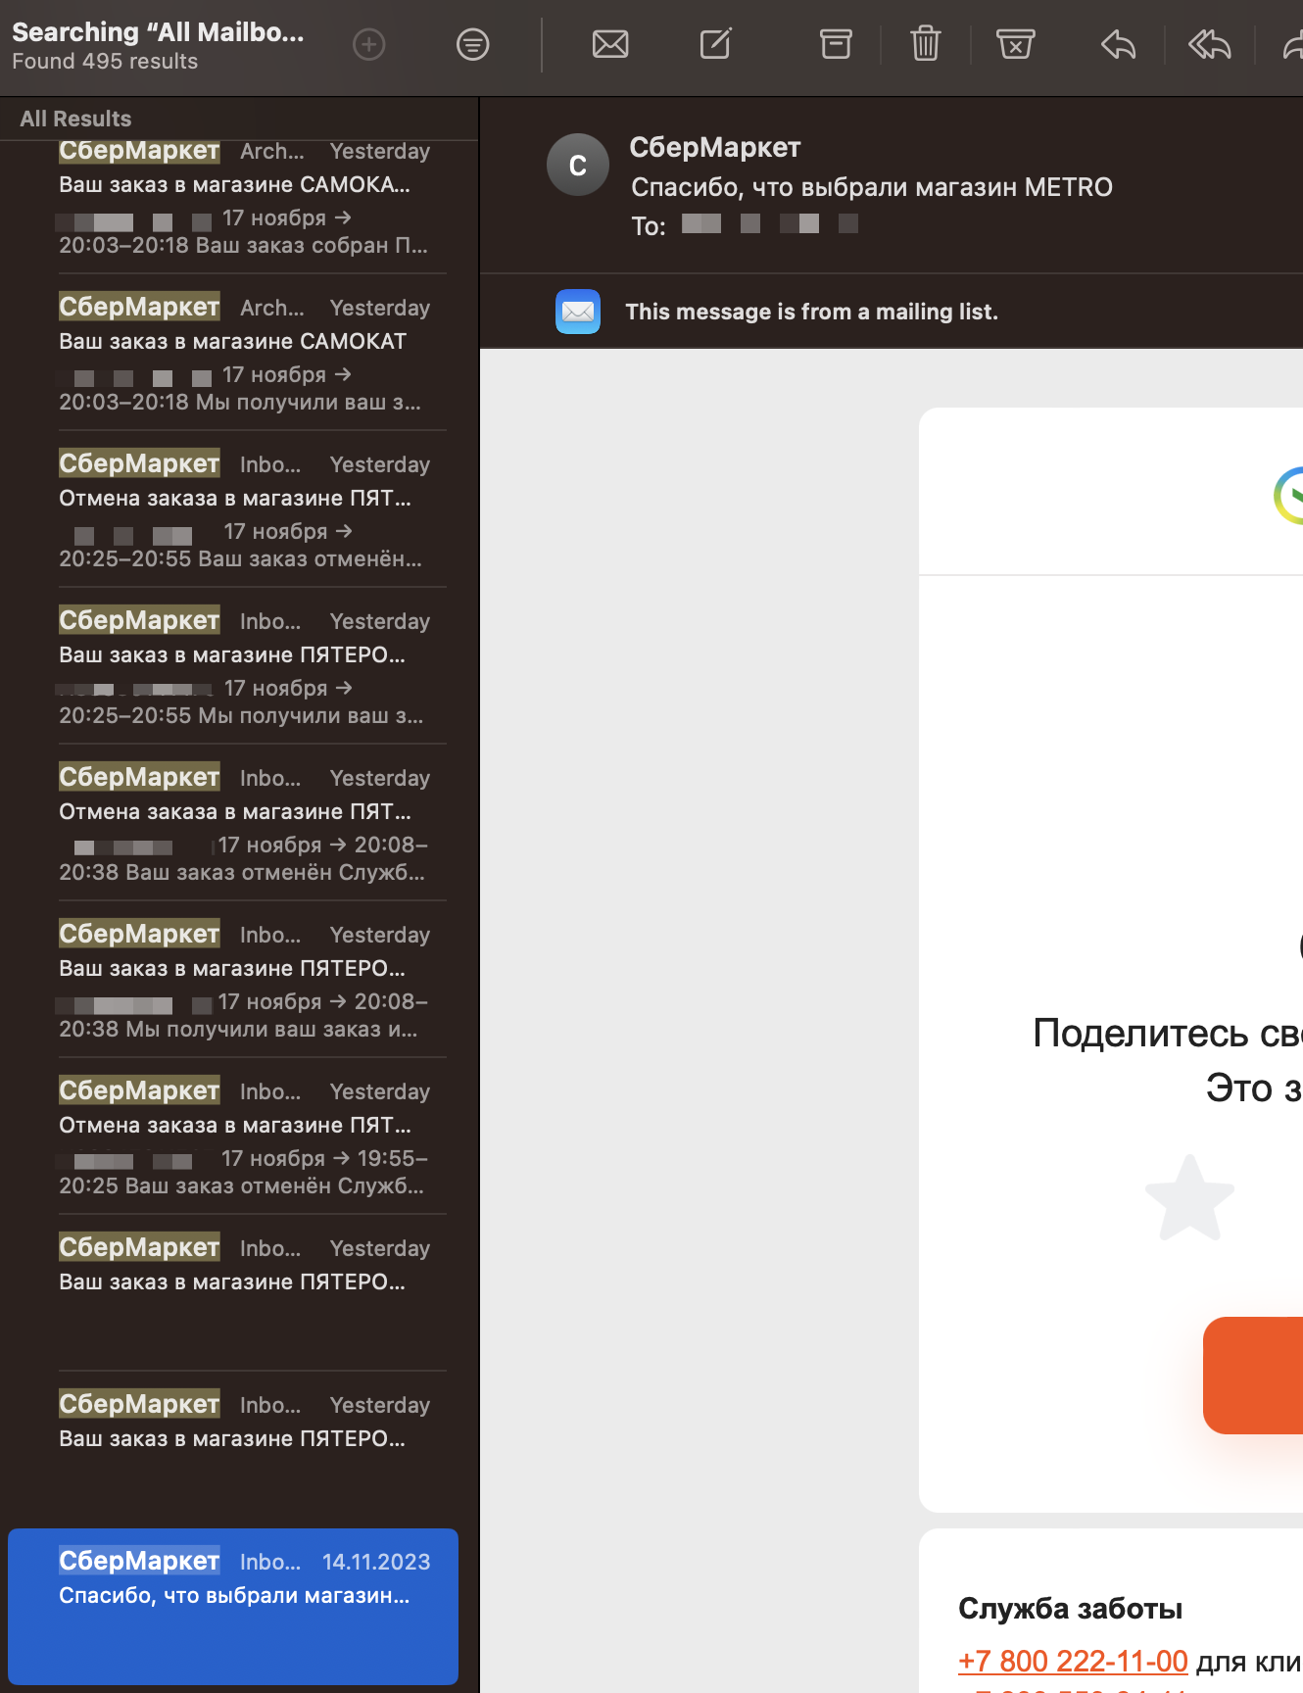Click the subject "Спасибо, что выбрали магазин METRO"

(x=872, y=187)
